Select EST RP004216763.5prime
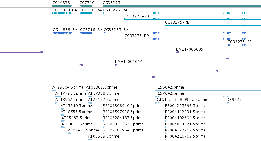Viewport: 261px width, 141px height. click(x=185, y=136)
